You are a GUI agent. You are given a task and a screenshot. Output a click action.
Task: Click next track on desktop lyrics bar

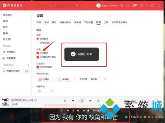pos(78,110)
